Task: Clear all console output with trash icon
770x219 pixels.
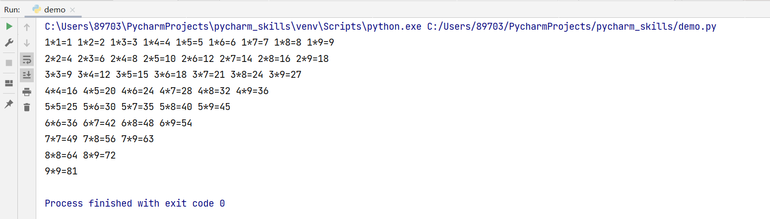Action: pyautogui.click(x=27, y=107)
